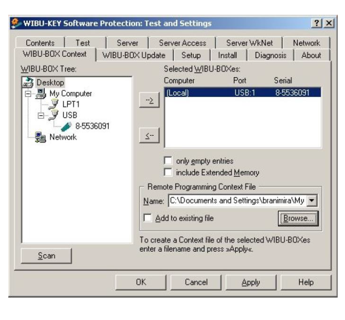Screen dimensions: 345x320
Task: Open the Server tab
Action: point(127,43)
